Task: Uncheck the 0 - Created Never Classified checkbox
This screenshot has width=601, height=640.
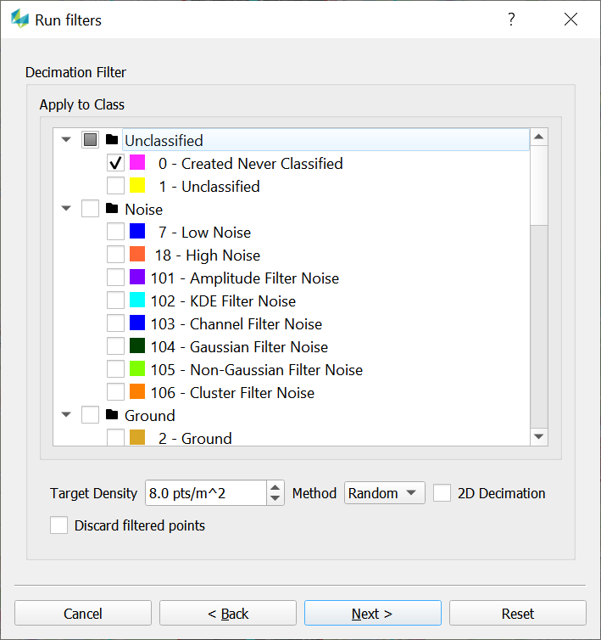Action: (116, 163)
